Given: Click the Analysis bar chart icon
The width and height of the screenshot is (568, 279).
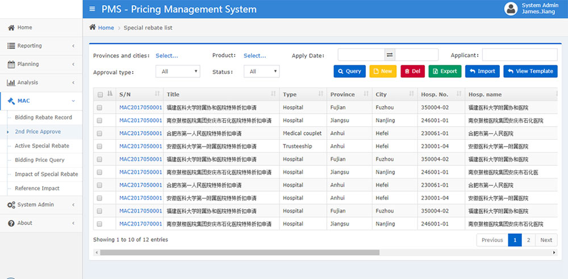Looking at the screenshot, I should pyautogui.click(x=11, y=82).
